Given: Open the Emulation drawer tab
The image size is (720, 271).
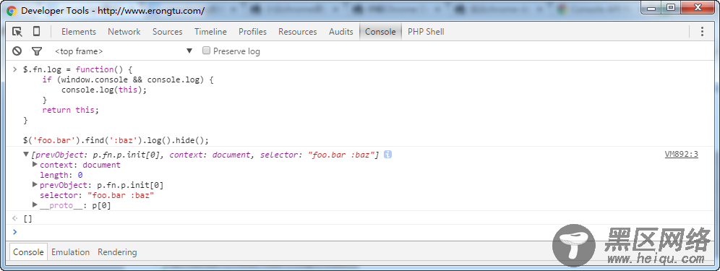Looking at the screenshot, I should 70,252.
